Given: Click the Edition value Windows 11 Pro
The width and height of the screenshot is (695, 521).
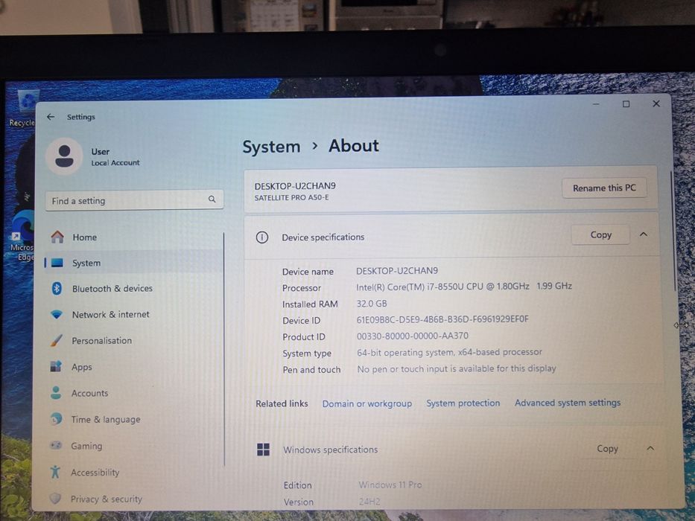Looking at the screenshot, I should 390,485.
